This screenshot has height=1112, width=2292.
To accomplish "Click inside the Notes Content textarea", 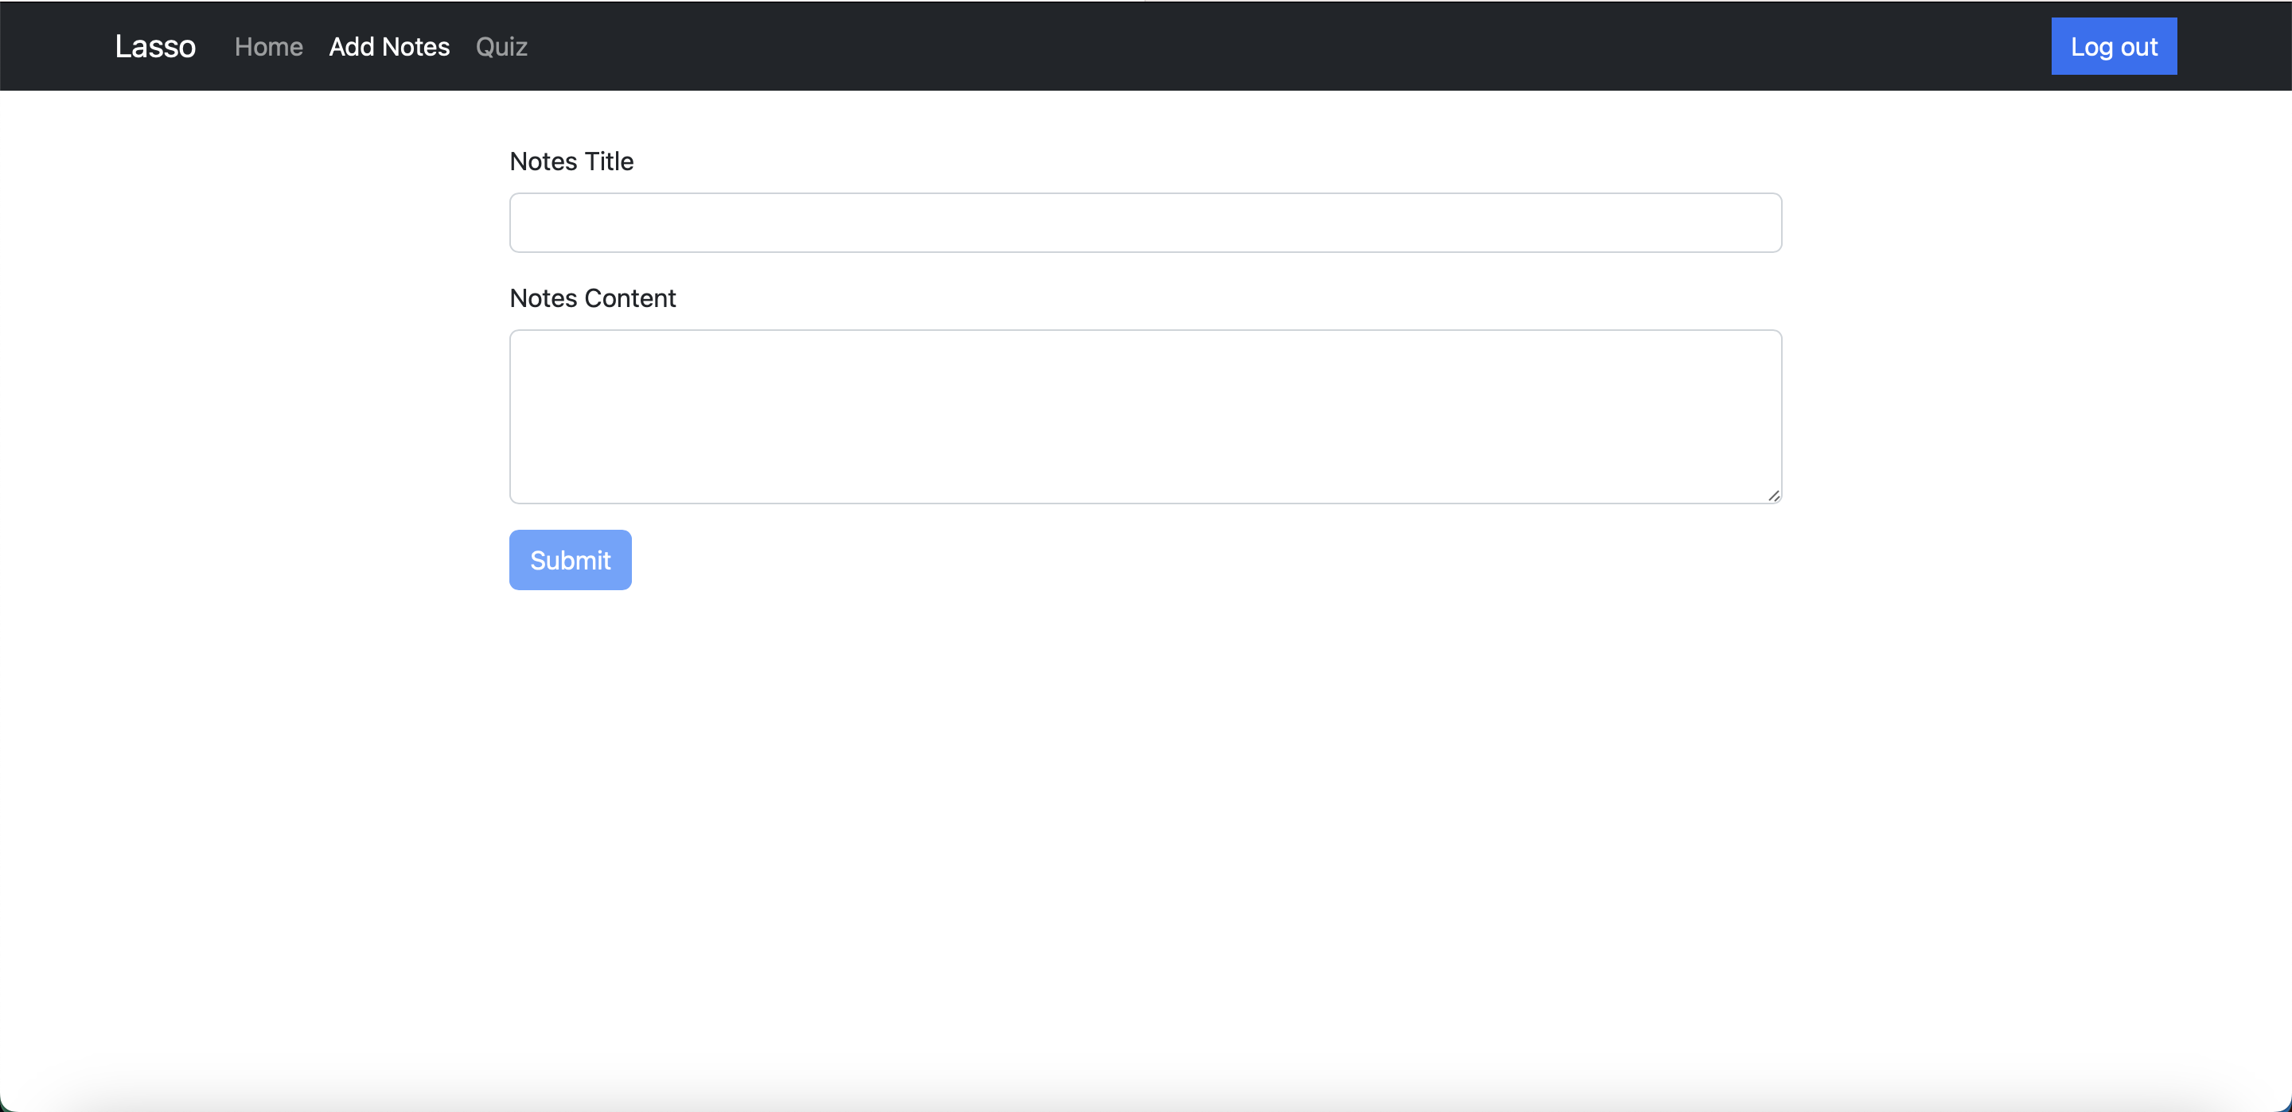I will coord(1144,416).
